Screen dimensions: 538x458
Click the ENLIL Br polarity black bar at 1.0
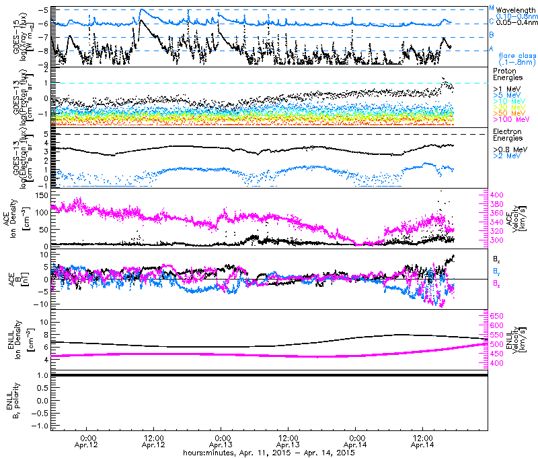pyautogui.click(x=270, y=375)
